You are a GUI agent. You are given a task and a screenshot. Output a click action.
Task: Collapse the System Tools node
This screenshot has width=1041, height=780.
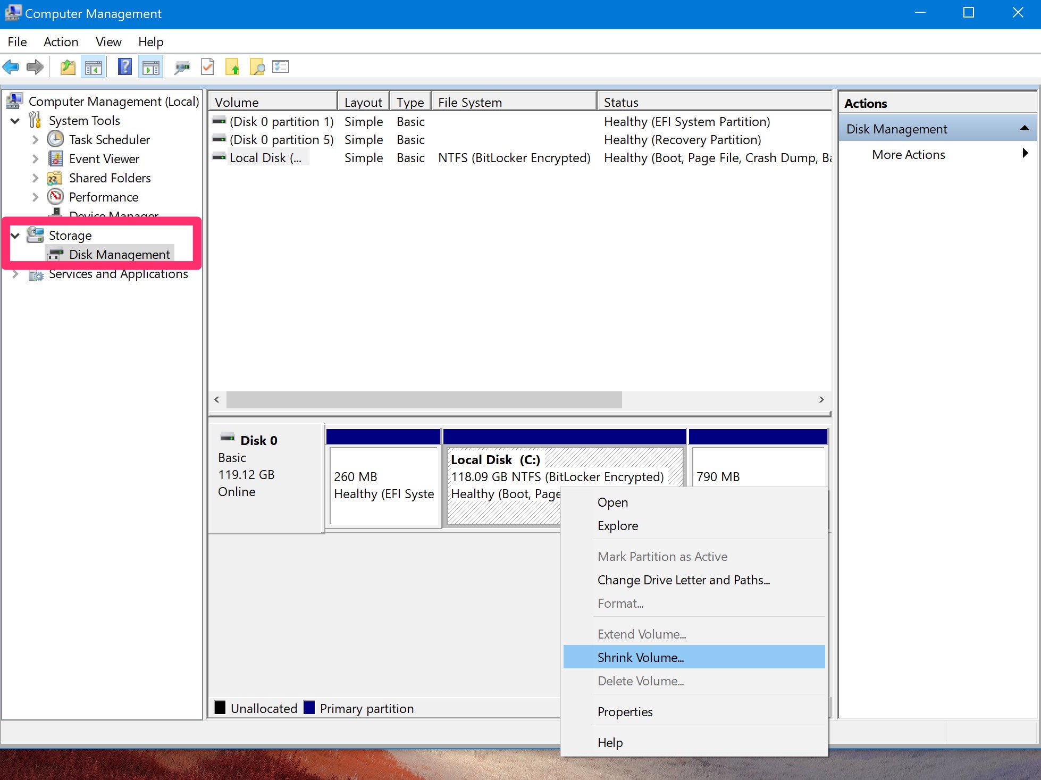(x=15, y=121)
